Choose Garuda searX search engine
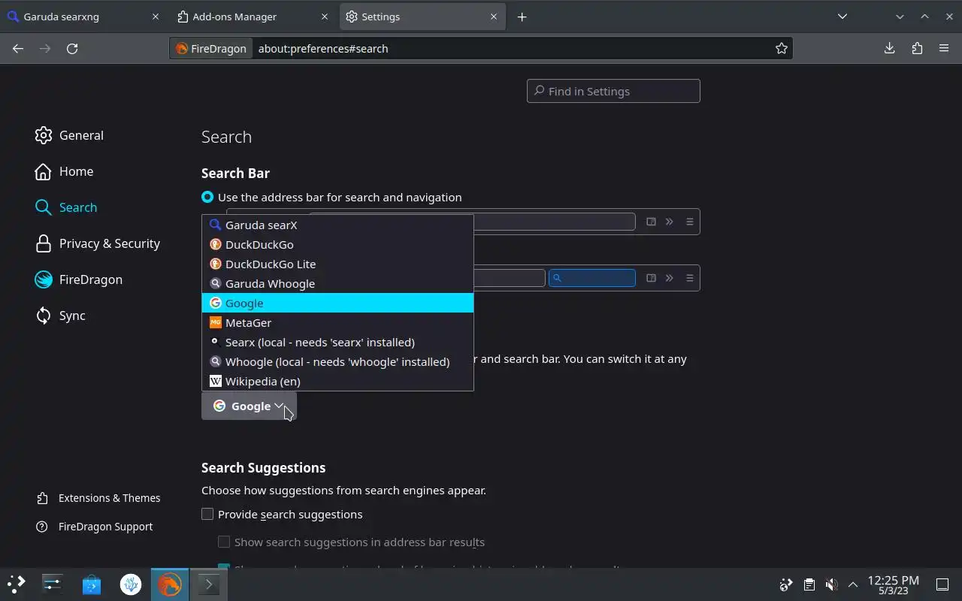The height and width of the screenshot is (601, 962). (337, 225)
